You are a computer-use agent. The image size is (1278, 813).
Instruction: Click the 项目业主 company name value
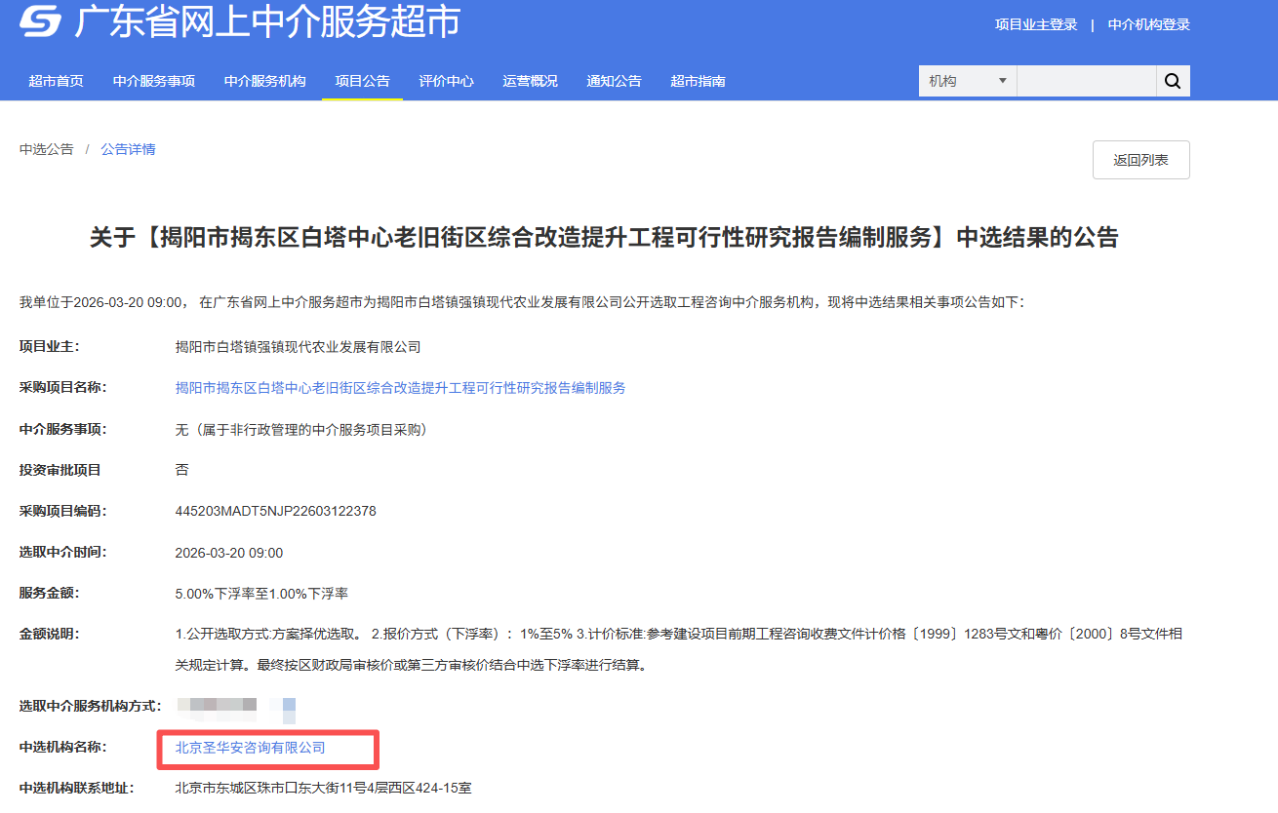point(298,347)
